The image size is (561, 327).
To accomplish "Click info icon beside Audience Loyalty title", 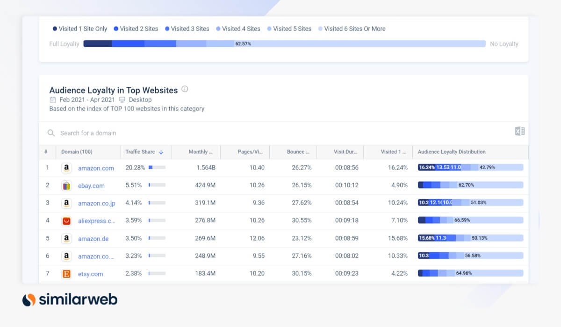I will (x=185, y=89).
